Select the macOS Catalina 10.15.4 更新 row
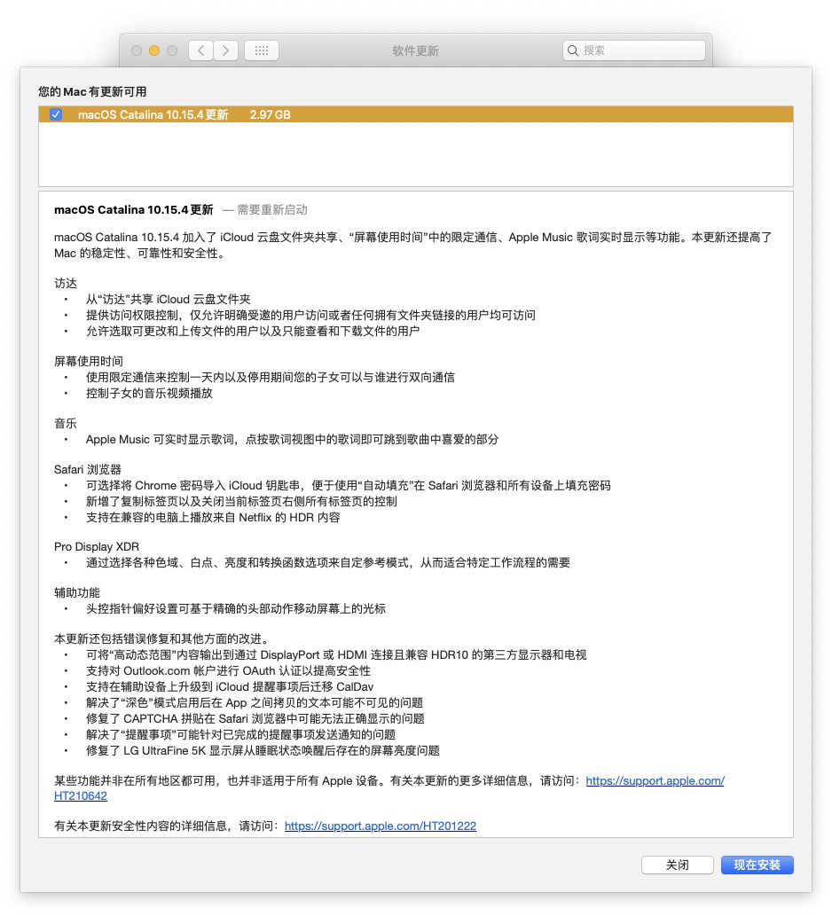The width and height of the screenshot is (832, 916). (x=415, y=114)
